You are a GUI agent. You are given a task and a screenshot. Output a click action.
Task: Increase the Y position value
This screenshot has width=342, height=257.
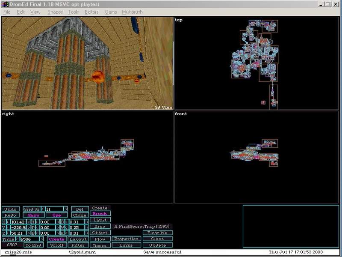click(29, 227)
